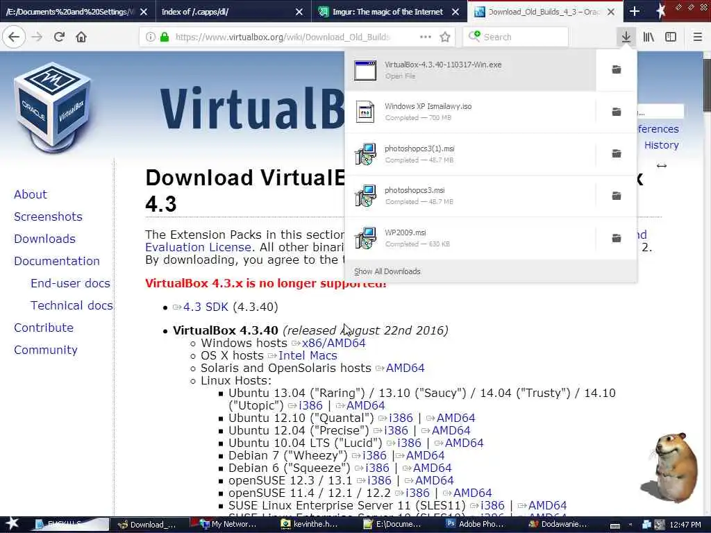This screenshot has height=533, width=711.
Task: Reload the current page
Action: pyautogui.click(x=59, y=37)
